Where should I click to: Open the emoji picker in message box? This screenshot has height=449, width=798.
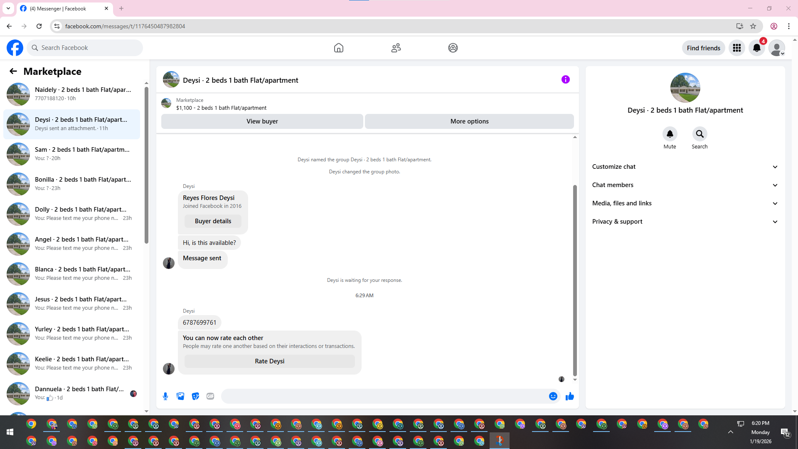[x=553, y=396]
